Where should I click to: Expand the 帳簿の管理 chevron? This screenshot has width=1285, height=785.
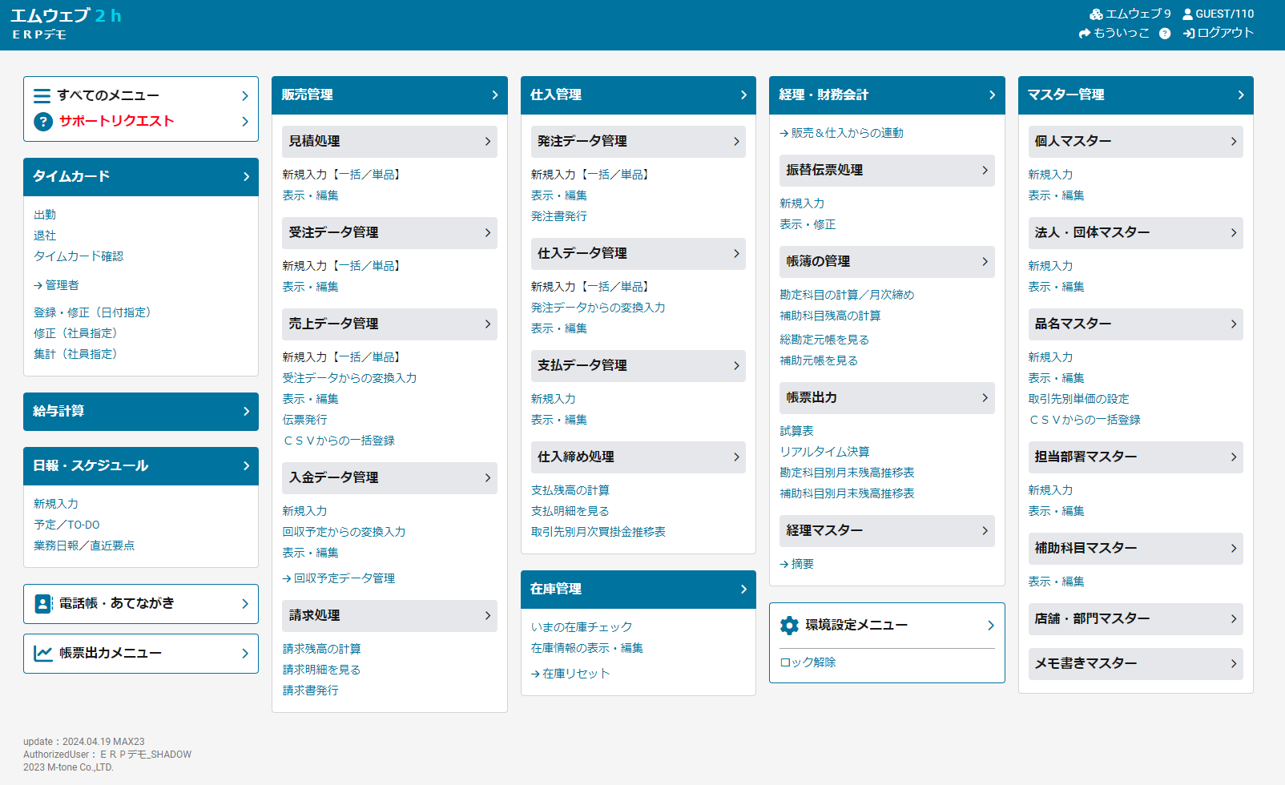click(985, 262)
